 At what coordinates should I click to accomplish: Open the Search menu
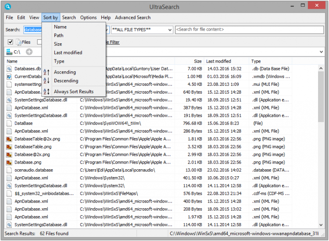69,17
